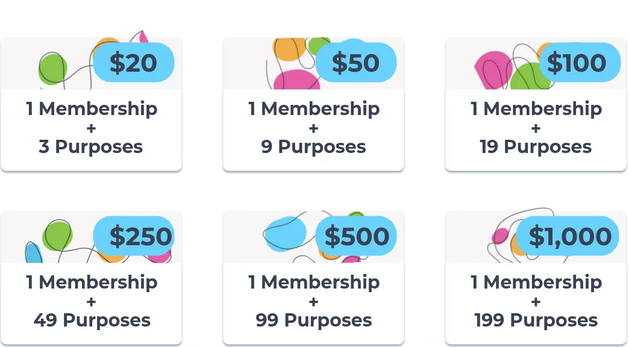Click the $20 price badge
This screenshot has width=629, height=347.
tap(133, 63)
